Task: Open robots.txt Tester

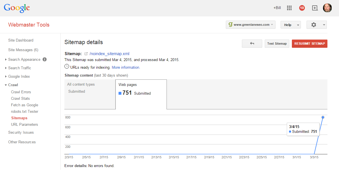Action: click(x=25, y=111)
